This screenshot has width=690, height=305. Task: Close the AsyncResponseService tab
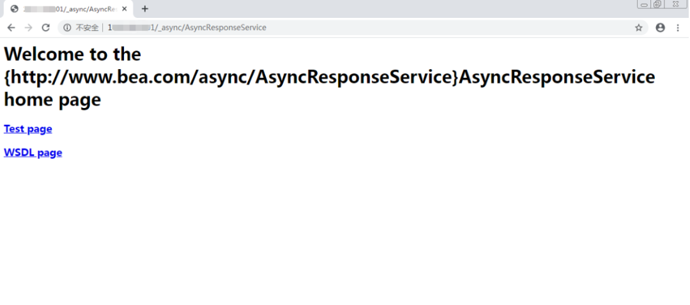coord(125,9)
